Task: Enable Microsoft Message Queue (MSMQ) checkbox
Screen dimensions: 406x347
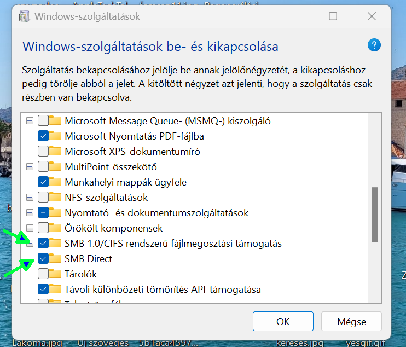Action: [43, 120]
